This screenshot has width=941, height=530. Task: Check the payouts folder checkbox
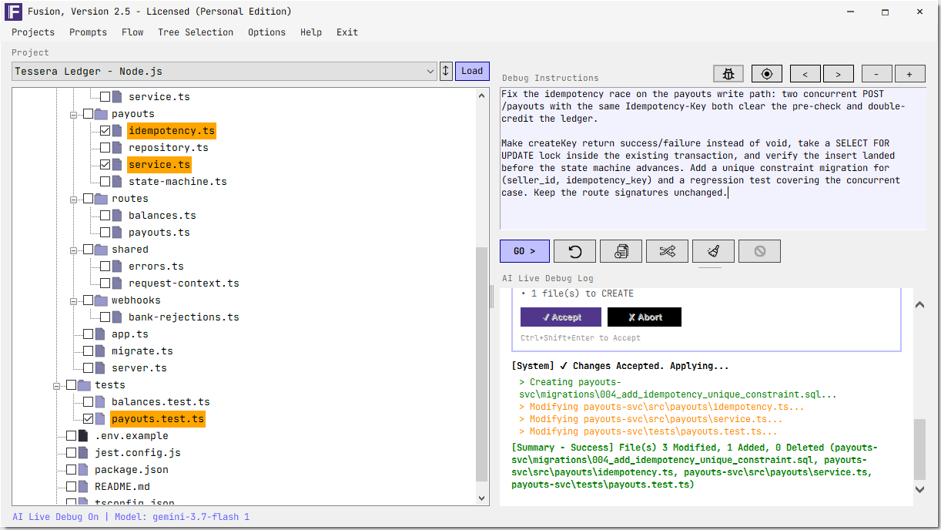click(x=88, y=114)
